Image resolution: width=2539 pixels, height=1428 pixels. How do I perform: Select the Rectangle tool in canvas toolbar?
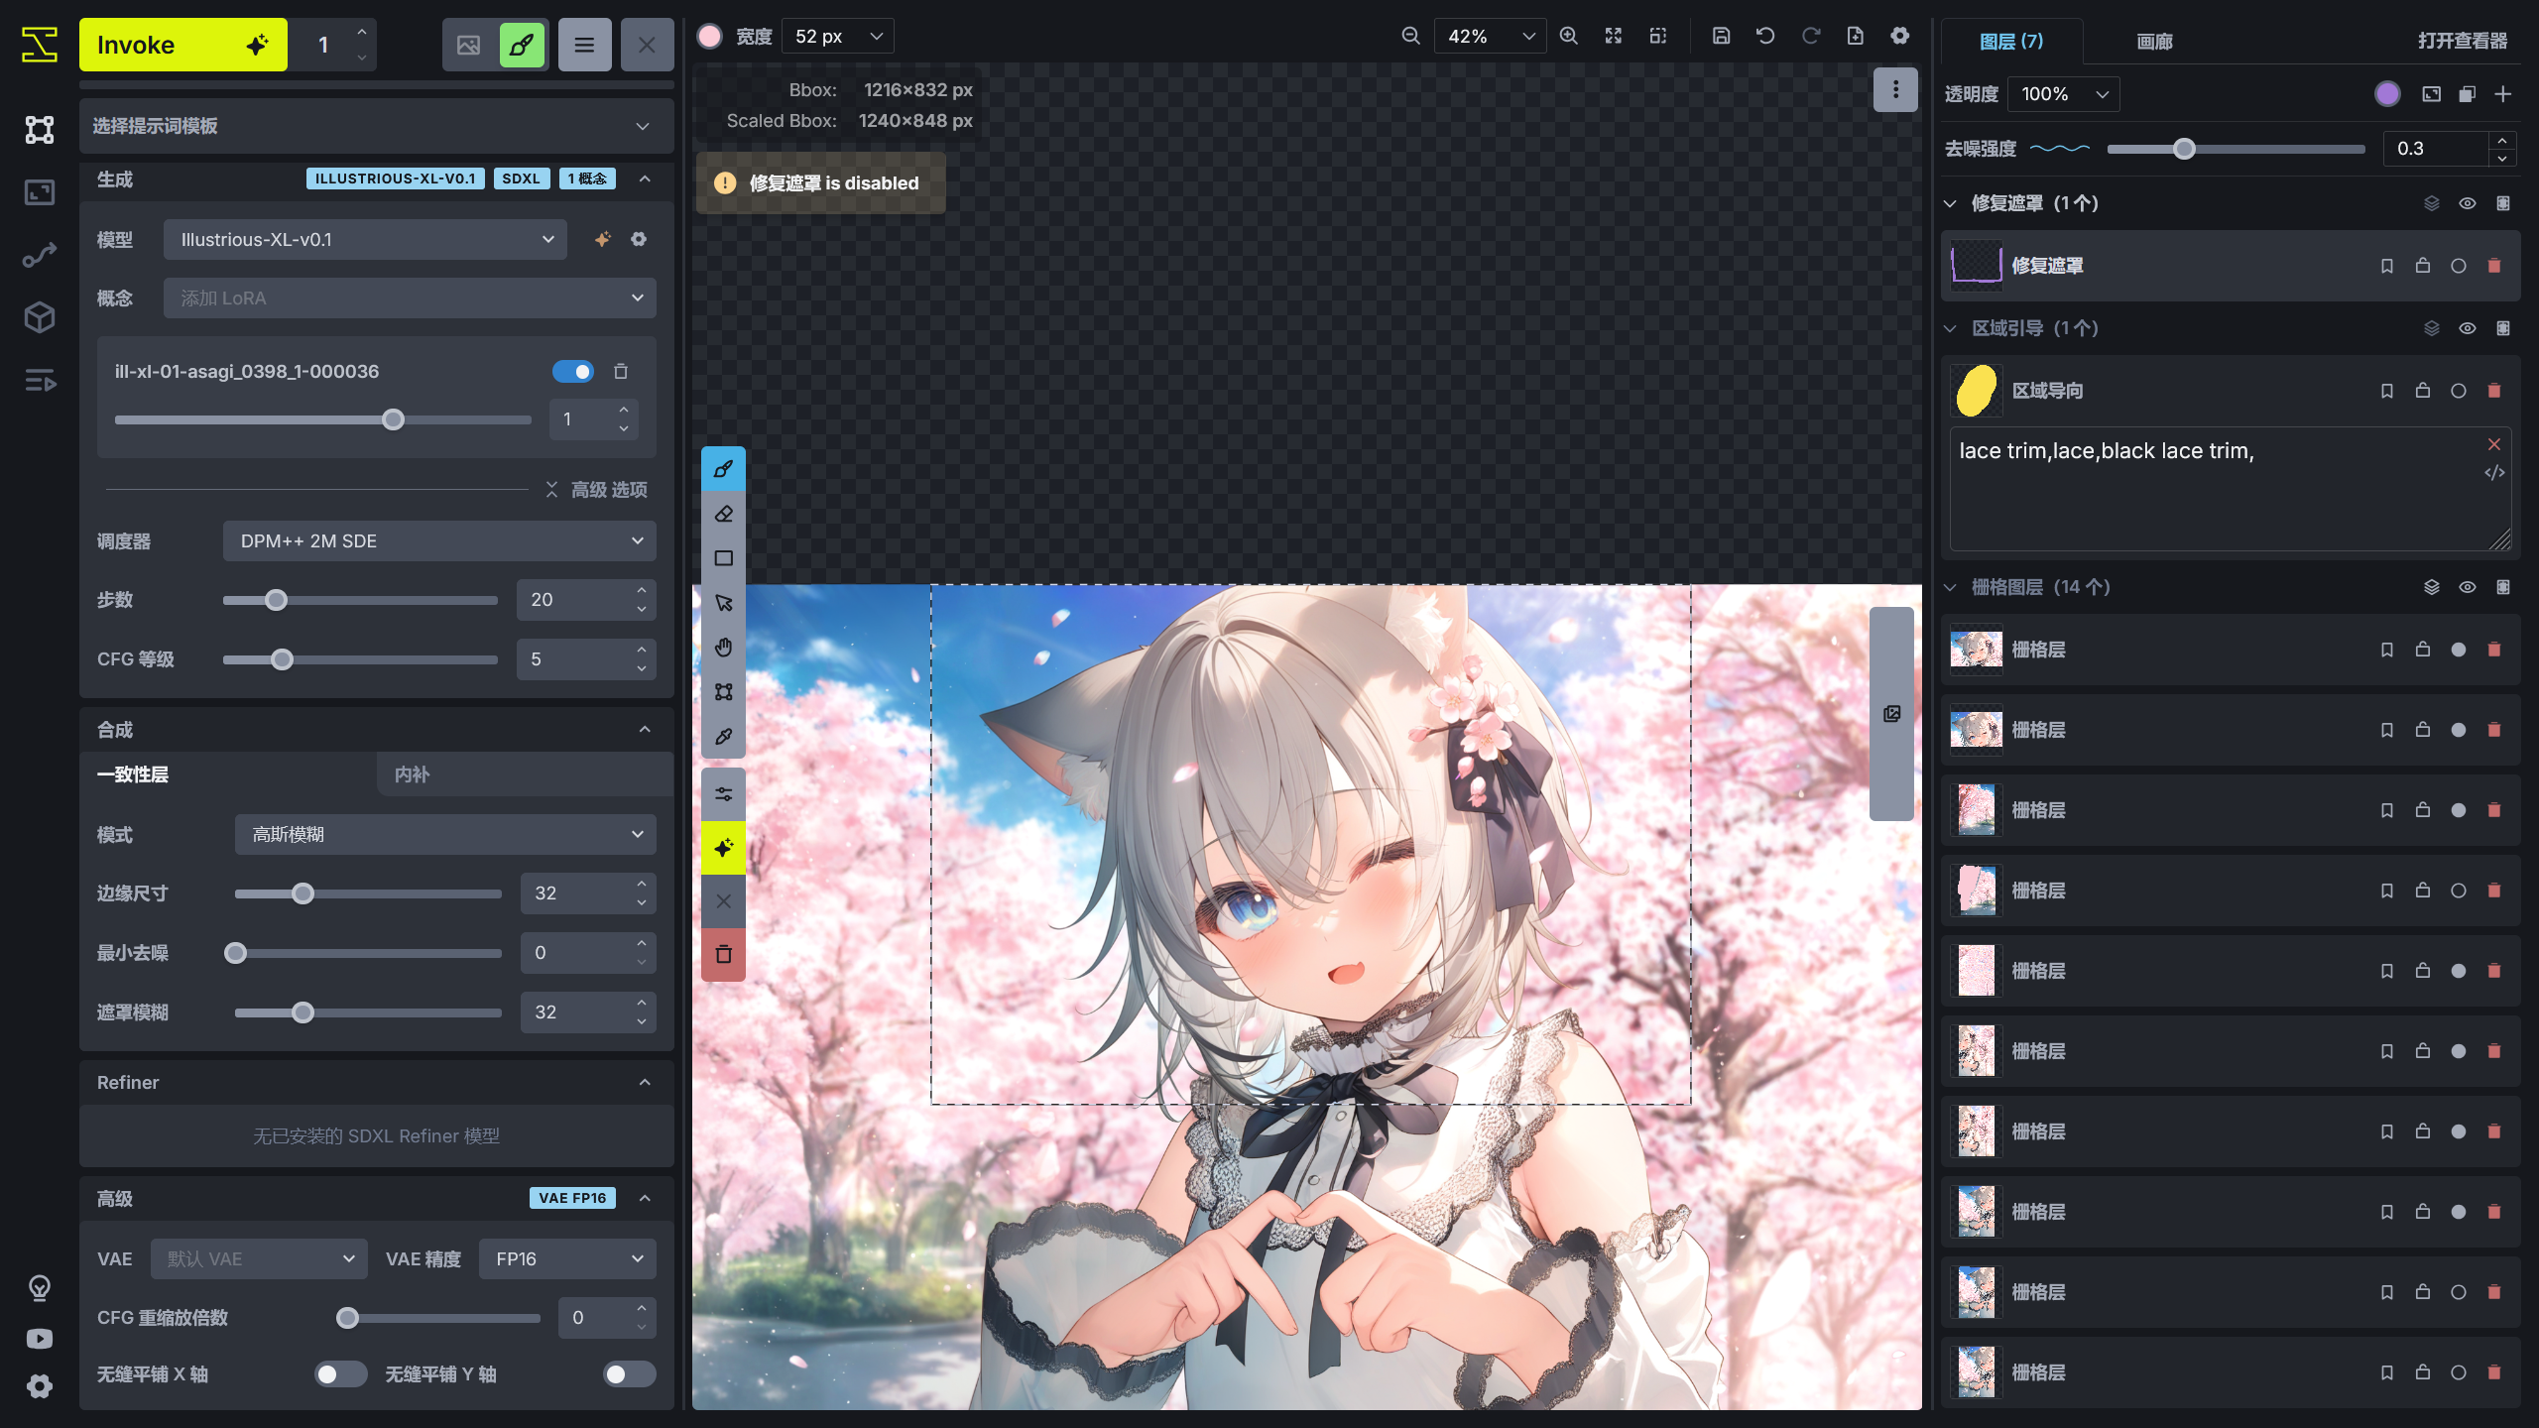(723, 558)
